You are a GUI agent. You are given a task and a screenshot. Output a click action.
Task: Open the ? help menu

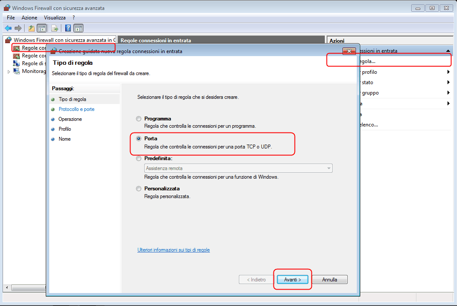tap(74, 18)
